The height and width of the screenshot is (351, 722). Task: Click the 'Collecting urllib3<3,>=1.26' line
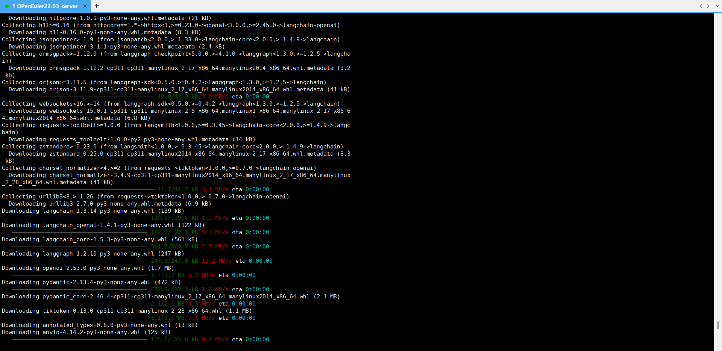pos(146,197)
